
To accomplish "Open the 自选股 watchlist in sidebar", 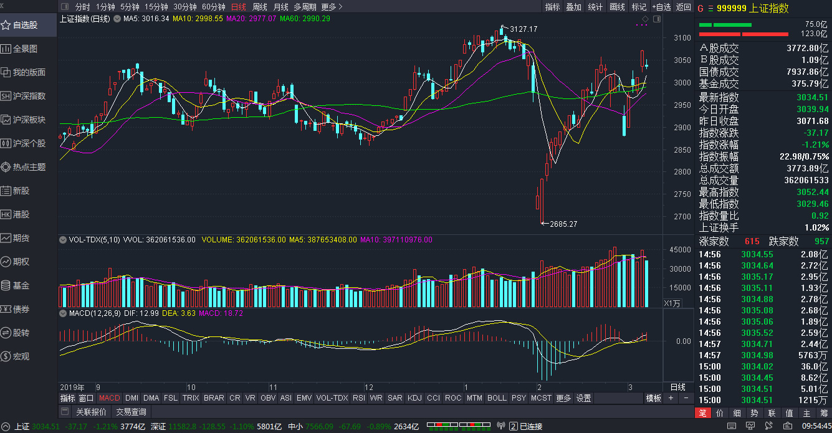I will (25, 25).
